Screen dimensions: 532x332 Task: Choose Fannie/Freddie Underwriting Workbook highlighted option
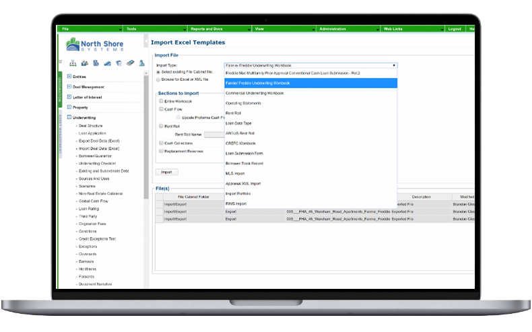coord(311,83)
